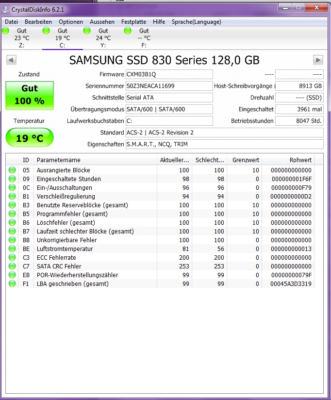Switch to drive Y: 24 °C tab

(103, 38)
